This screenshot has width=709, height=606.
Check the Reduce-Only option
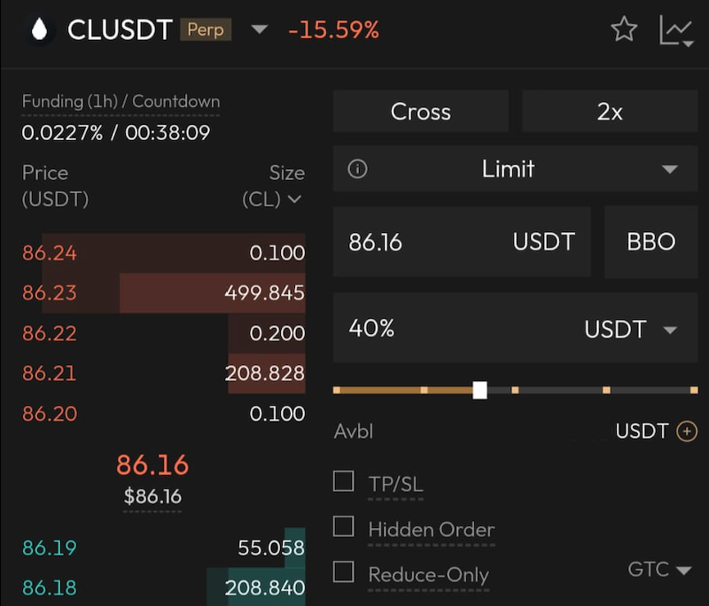(343, 571)
